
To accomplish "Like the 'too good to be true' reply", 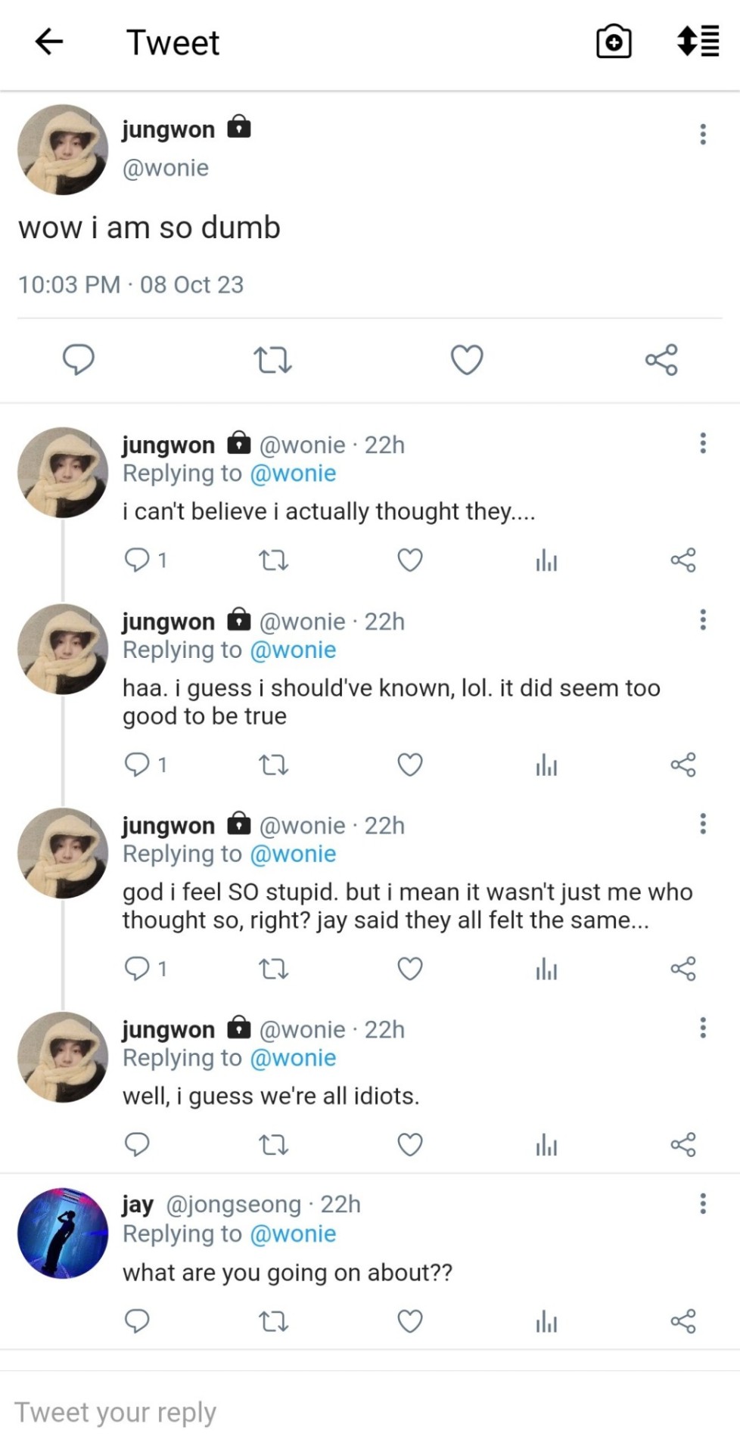I will (410, 765).
